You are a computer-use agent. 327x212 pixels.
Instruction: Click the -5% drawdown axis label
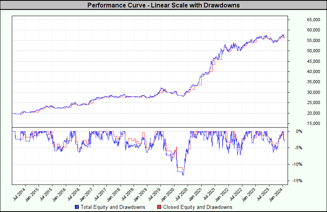[x=298, y=148]
